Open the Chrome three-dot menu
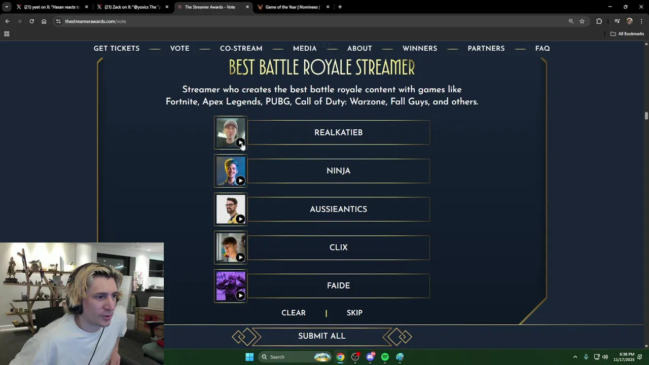The width and height of the screenshot is (649, 365). (x=641, y=21)
